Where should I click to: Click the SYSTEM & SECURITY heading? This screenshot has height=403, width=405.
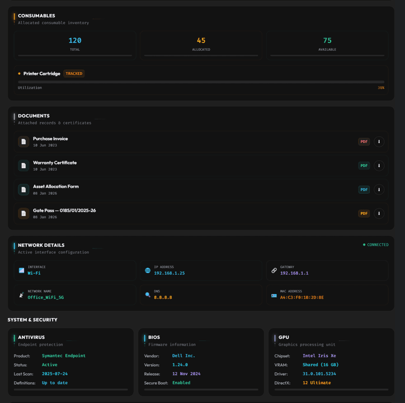pos(32,320)
